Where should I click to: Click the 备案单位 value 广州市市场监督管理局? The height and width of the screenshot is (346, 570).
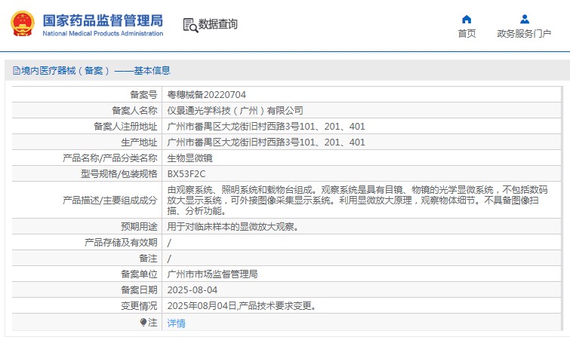pos(212,274)
